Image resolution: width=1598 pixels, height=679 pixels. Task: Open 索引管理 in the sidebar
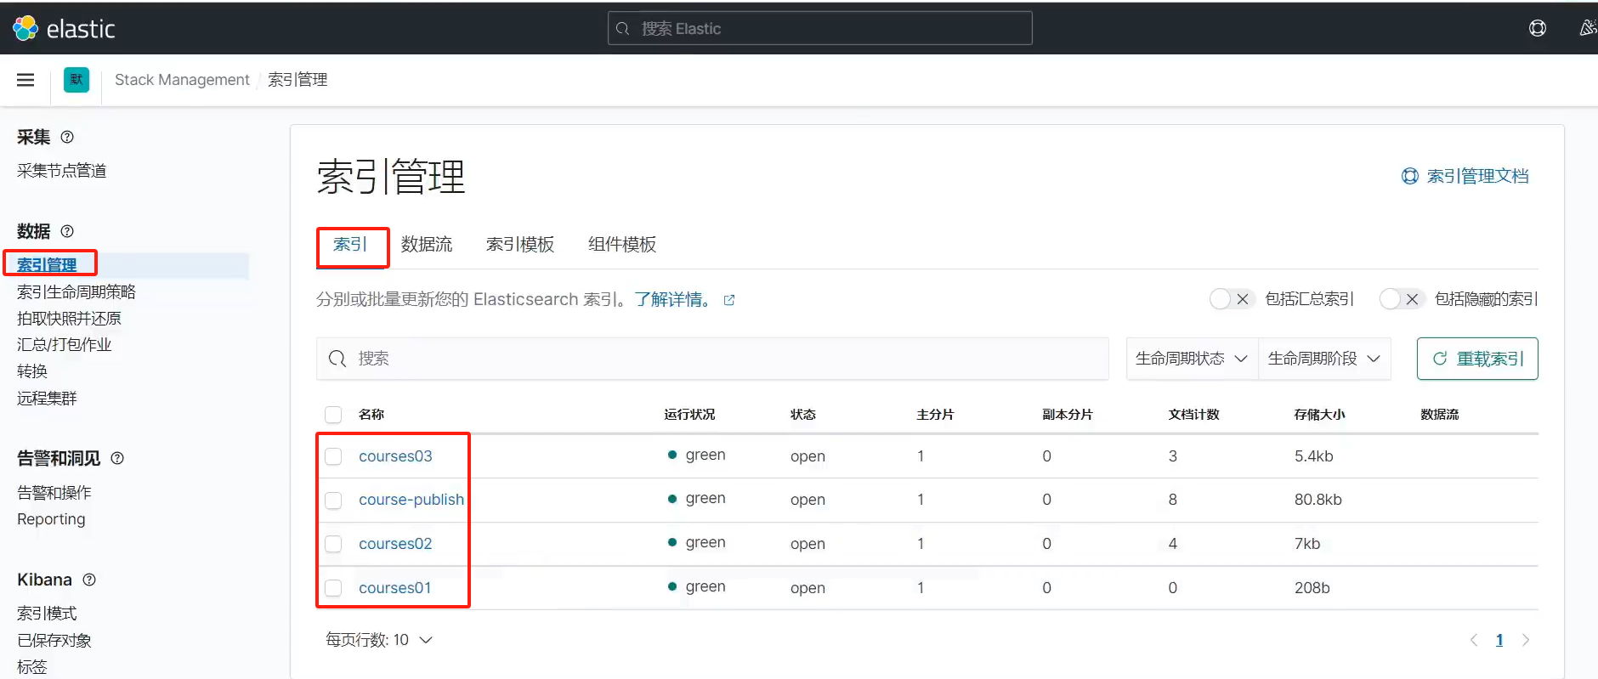[47, 265]
